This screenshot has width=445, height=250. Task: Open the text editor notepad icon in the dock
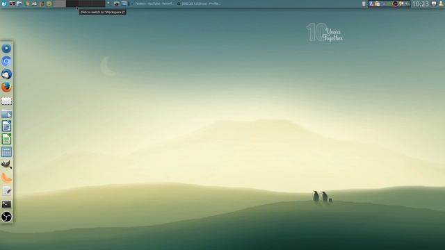[x=6, y=191]
